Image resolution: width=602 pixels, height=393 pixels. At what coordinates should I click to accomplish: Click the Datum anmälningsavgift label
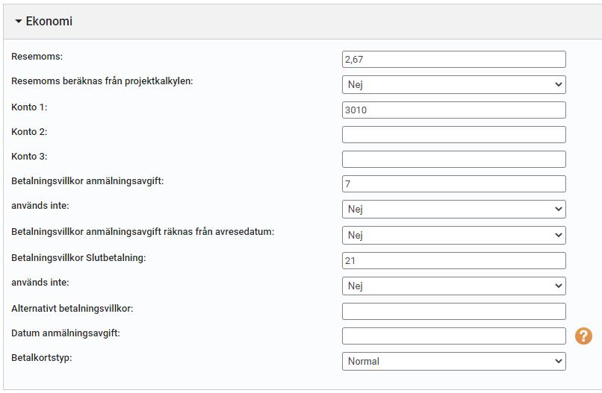pos(66,333)
